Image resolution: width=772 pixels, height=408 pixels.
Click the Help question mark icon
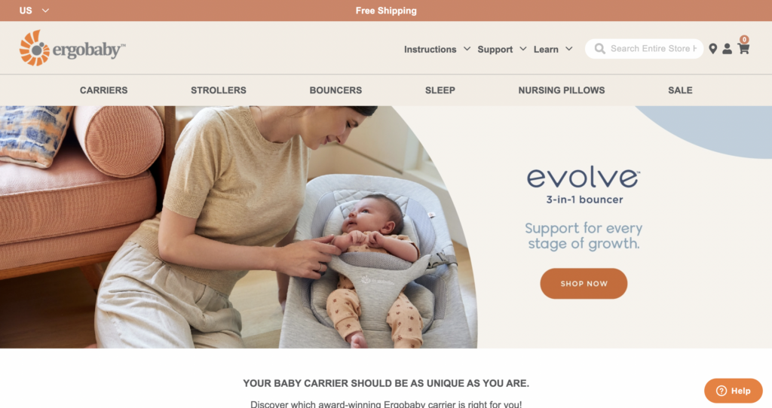point(721,391)
